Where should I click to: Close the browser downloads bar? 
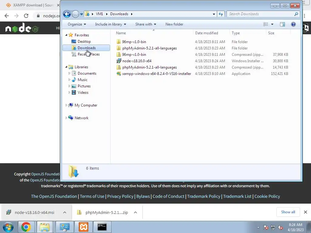click(306, 212)
